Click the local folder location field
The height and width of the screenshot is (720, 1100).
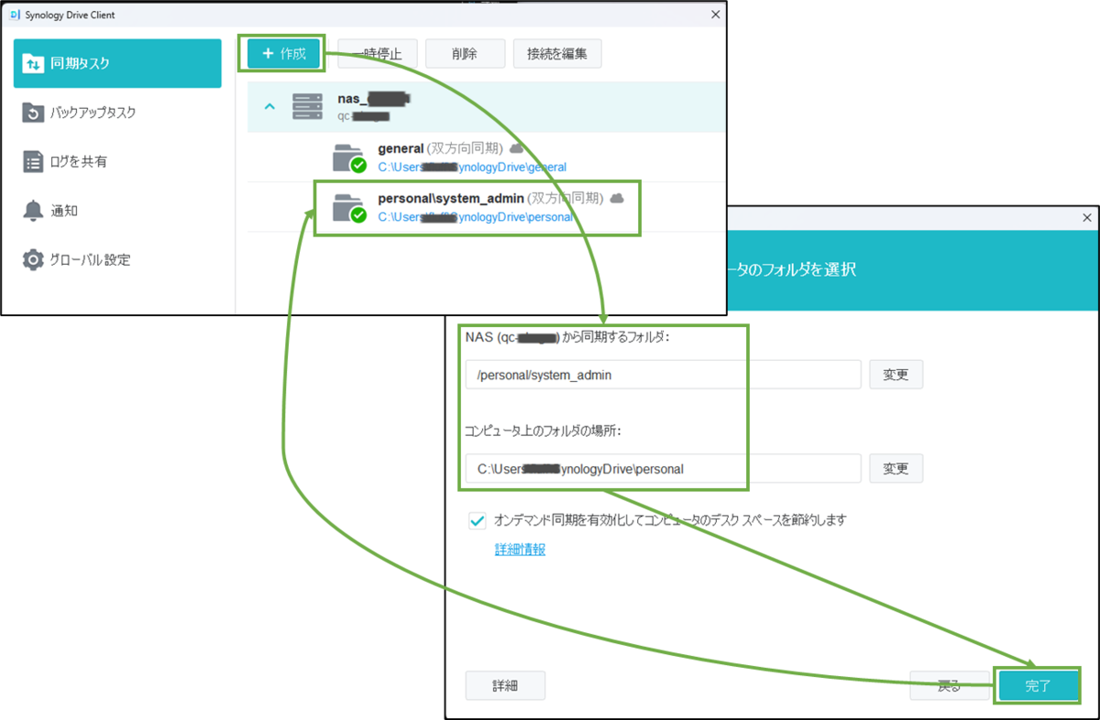[x=663, y=468]
